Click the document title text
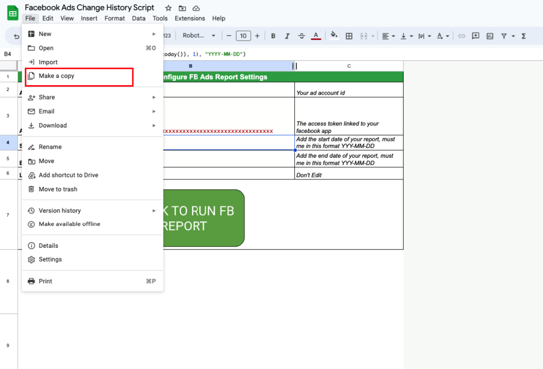Screen dimensions: 543x369 point(89,7)
